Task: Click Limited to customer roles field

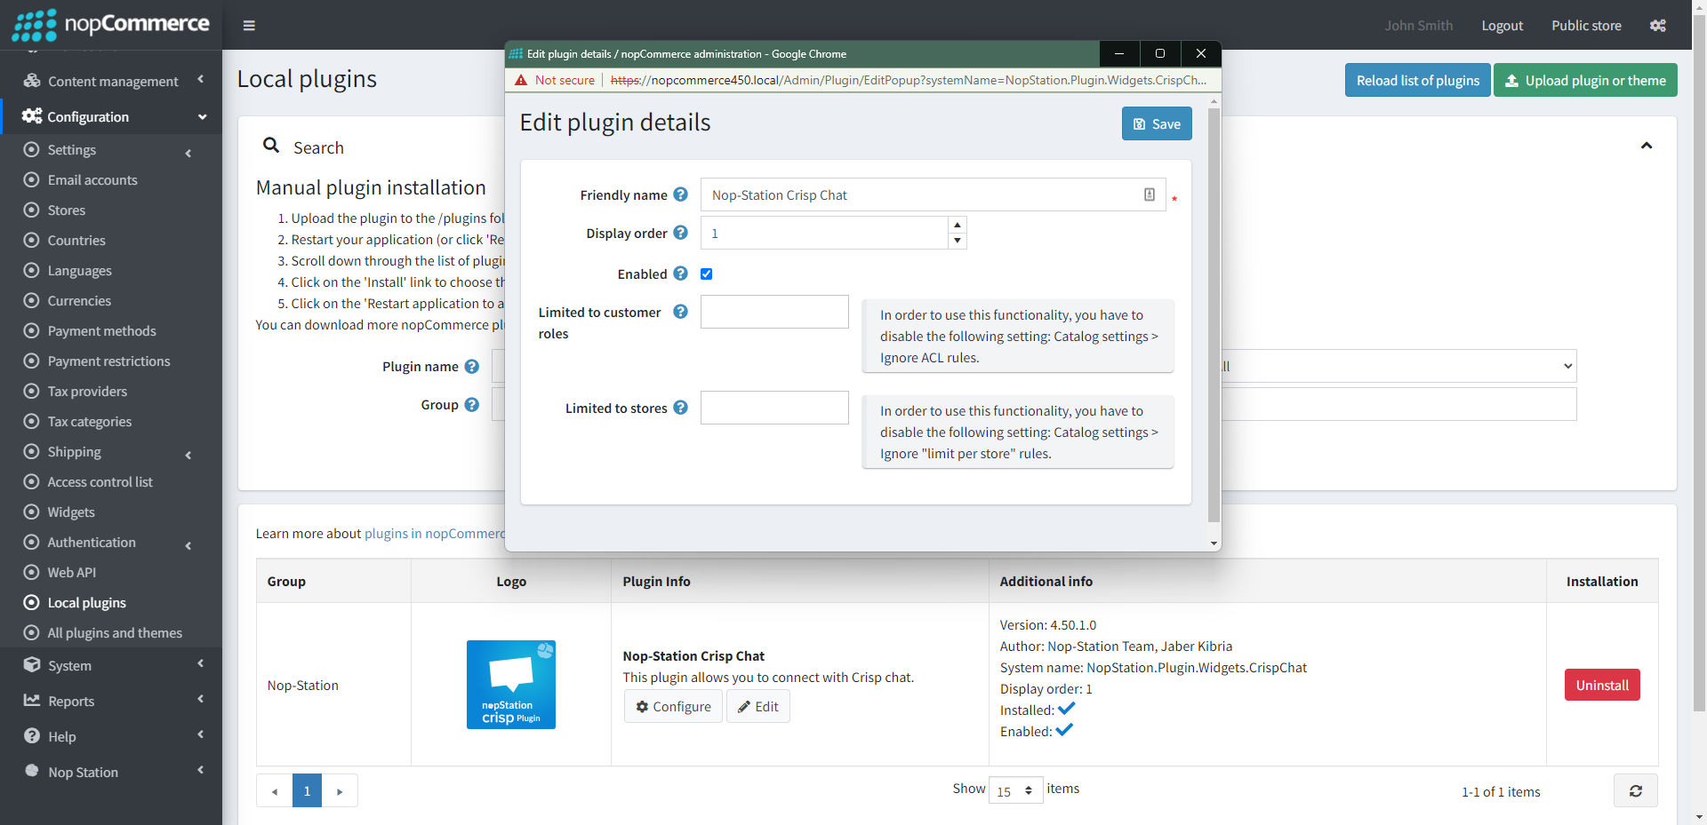Action: click(774, 312)
